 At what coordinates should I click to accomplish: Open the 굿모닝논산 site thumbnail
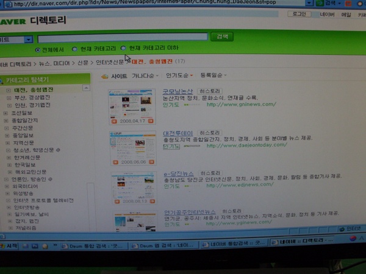132,104
